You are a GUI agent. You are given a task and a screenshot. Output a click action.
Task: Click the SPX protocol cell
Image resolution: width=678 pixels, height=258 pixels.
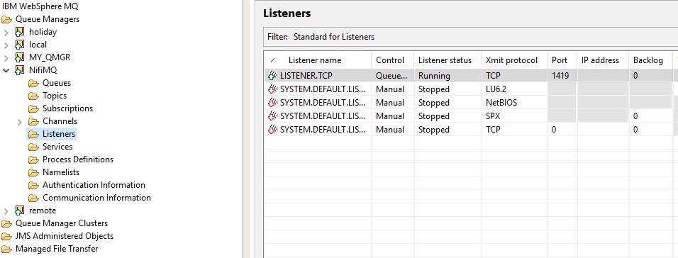pyautogui.click(x=515, y=116)
